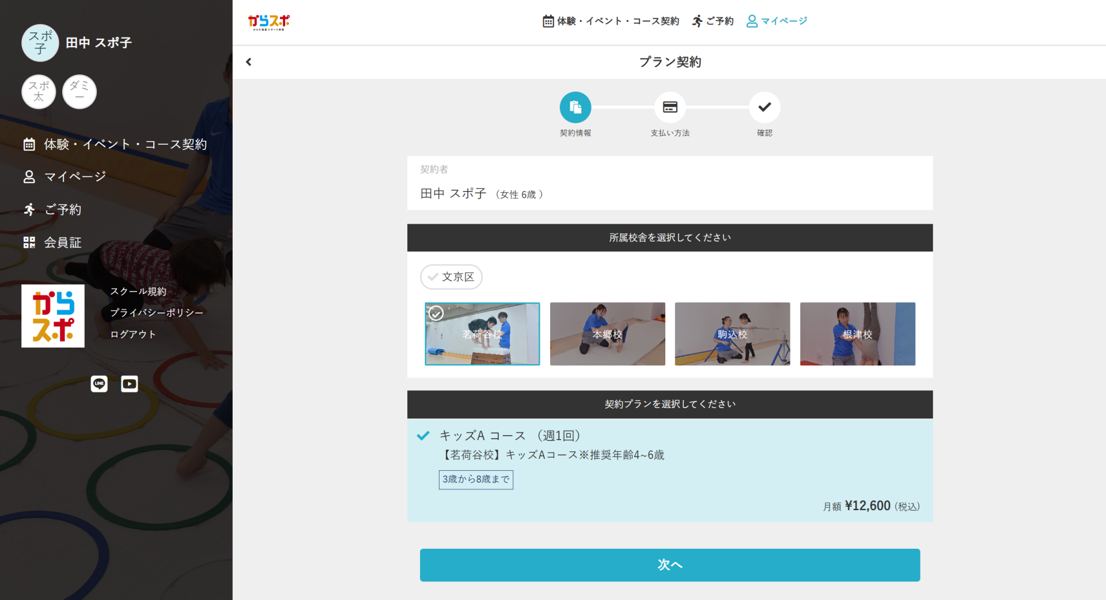
Task: Click the 支払い方法 credit card step icon
Action: coord(669,107)
